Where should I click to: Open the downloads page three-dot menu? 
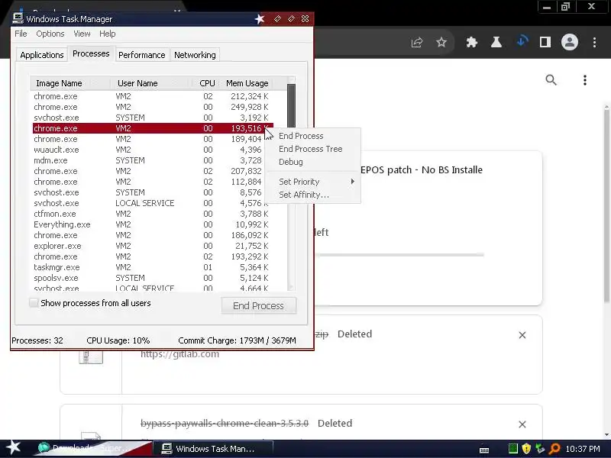(584, 80)
